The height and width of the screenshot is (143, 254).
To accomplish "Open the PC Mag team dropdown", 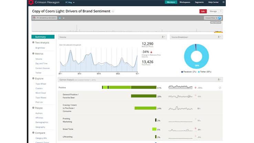I will 70,2.
